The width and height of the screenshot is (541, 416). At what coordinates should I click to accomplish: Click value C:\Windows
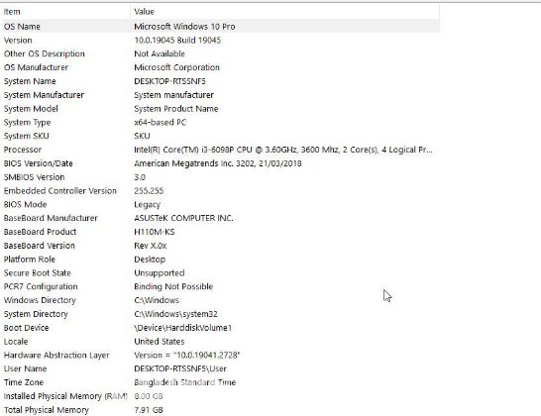coord(157,300)
